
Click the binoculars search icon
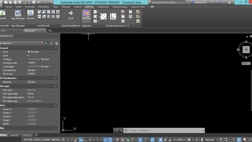(x=188, y=2)
